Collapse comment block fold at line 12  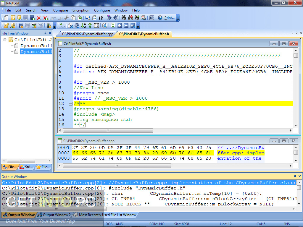click(x=70, y=104)
